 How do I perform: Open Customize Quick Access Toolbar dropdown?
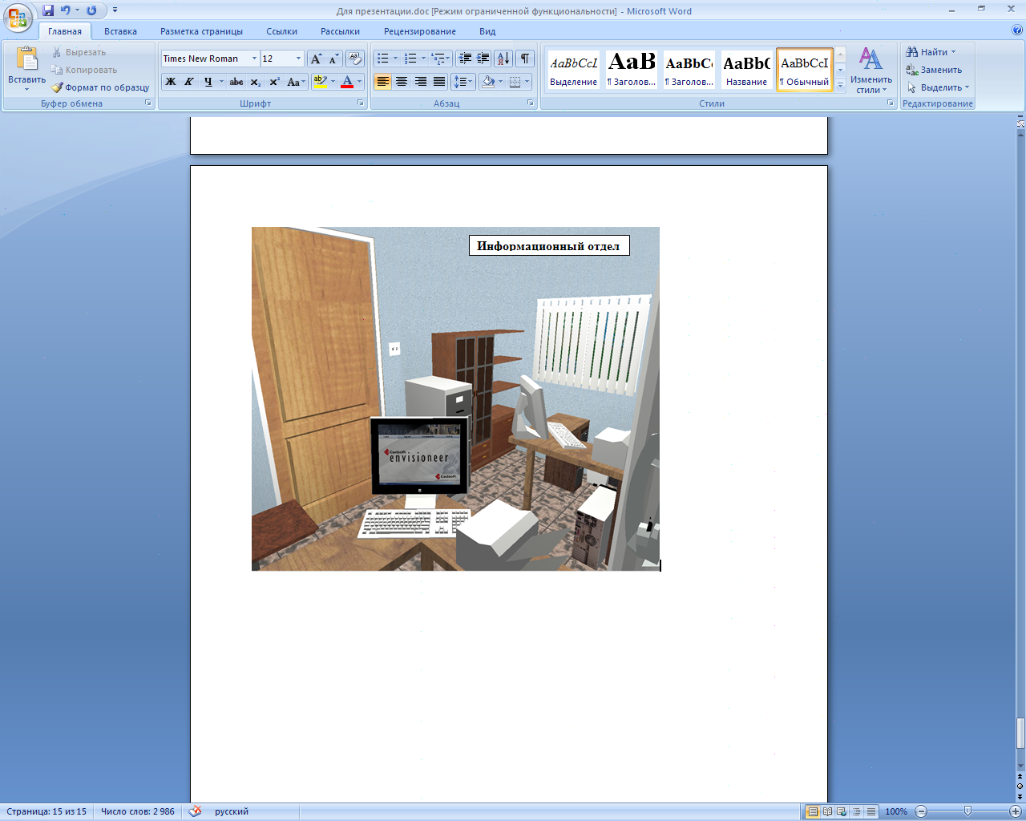coord(115,10)
